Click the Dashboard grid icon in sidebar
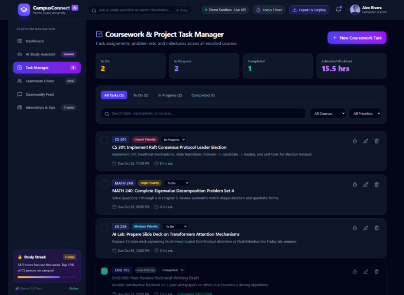 coord(20,41)
